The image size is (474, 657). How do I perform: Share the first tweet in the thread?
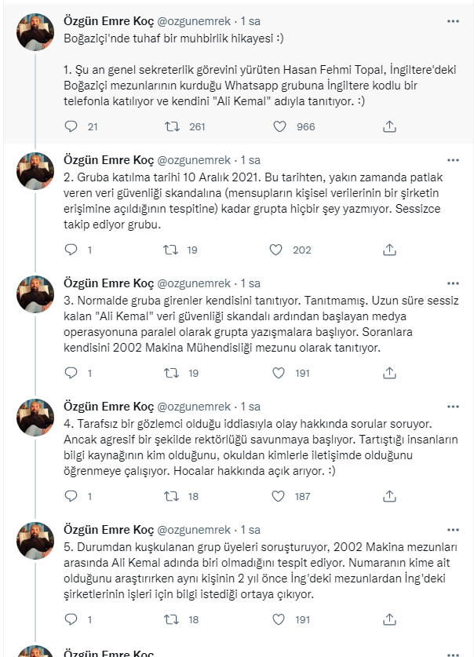389,126
